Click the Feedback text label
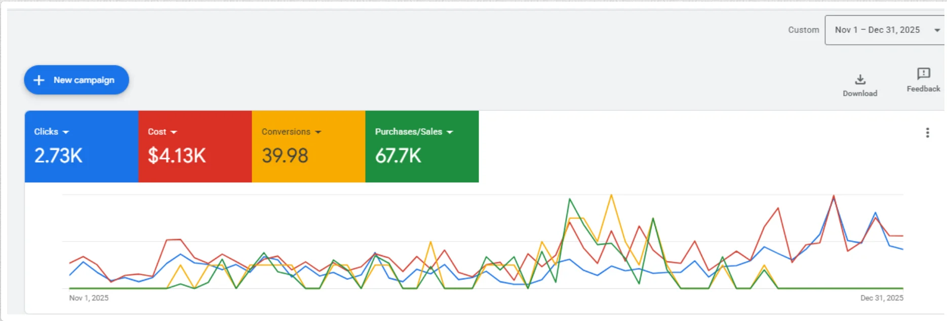The height and width of the screenshot is (321, 947). pyautogui.click(x=923, y=89)
